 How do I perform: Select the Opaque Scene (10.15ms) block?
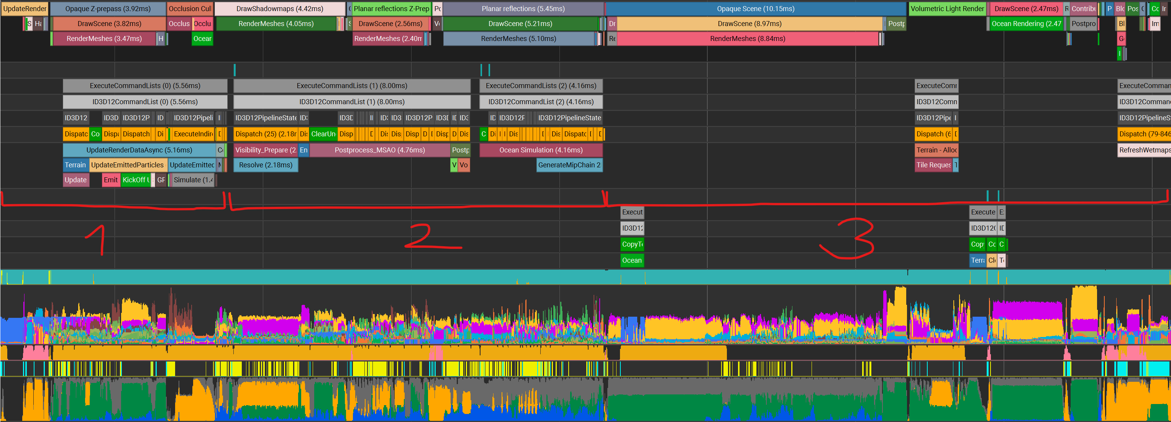tap(756, 9)
